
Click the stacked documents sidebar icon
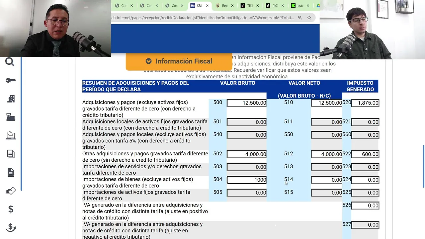point(11,154)
